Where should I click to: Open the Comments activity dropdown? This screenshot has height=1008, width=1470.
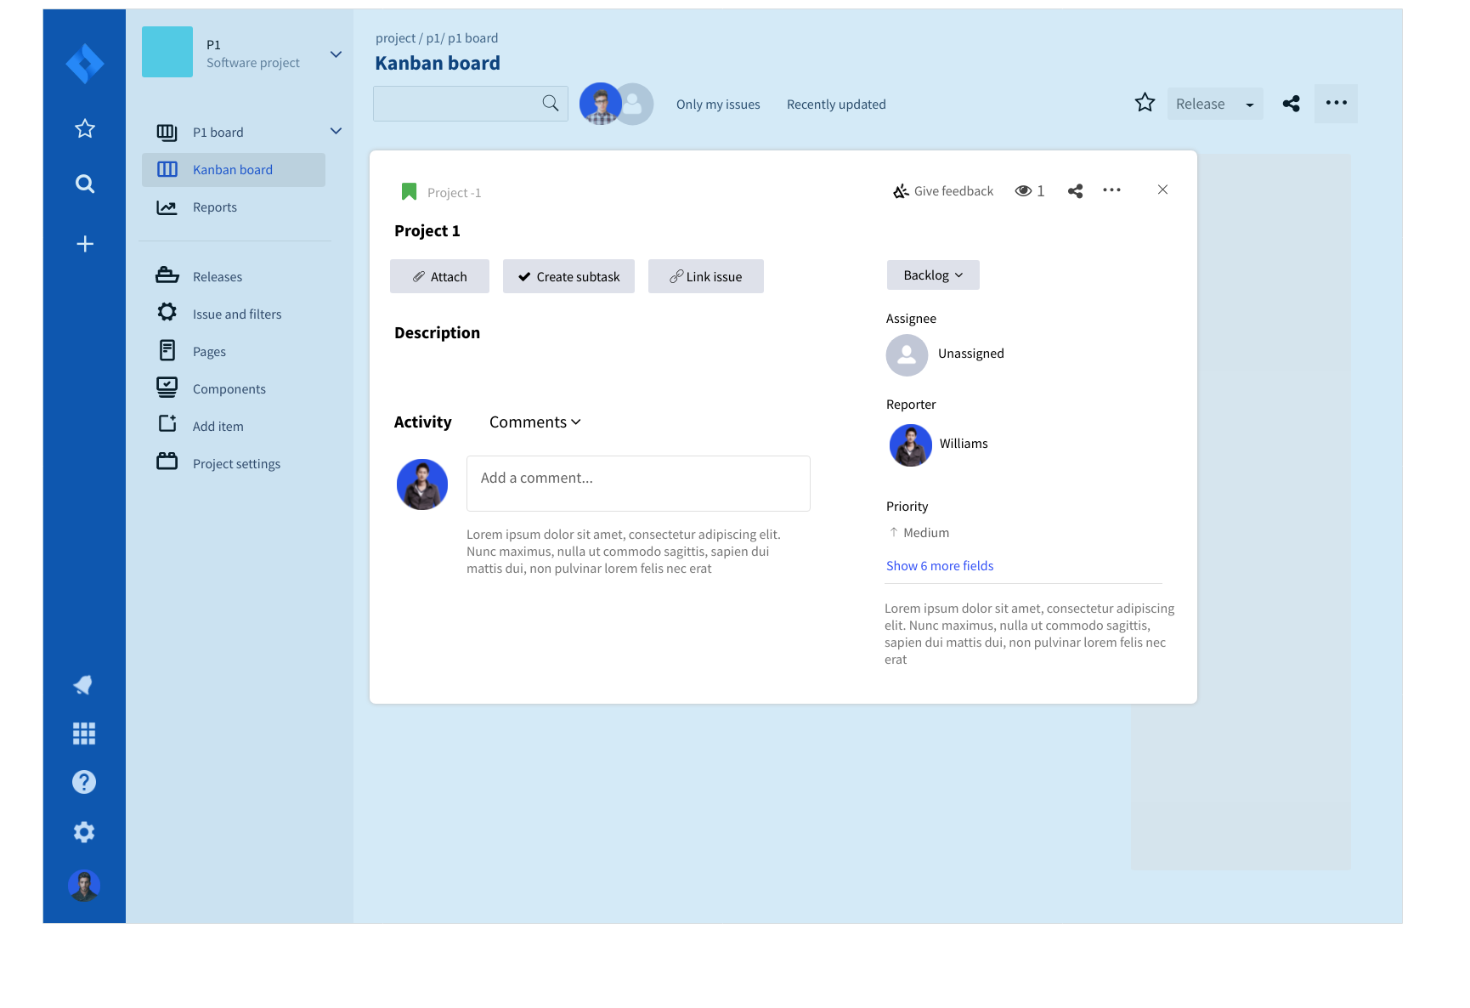click(534, 422)
